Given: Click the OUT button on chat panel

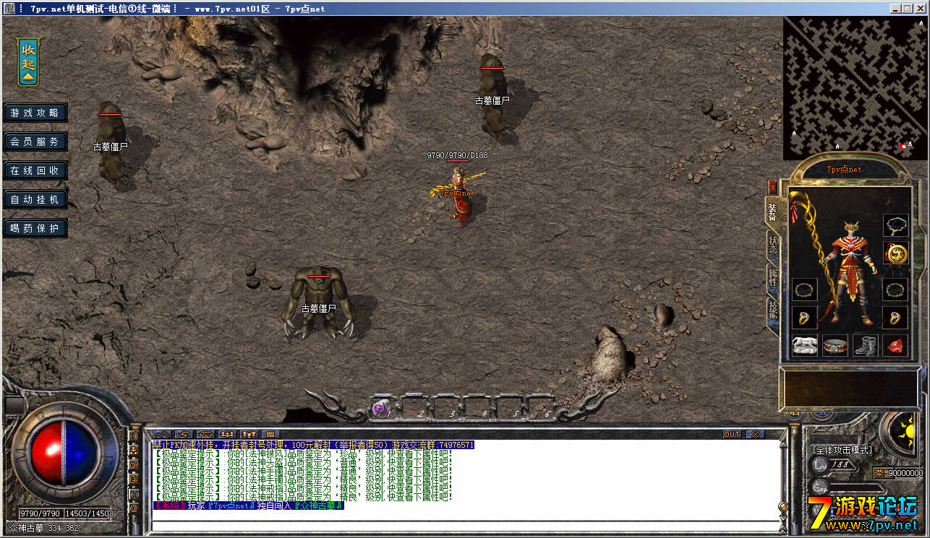Looking at the screenshot, I should [733, 434].
